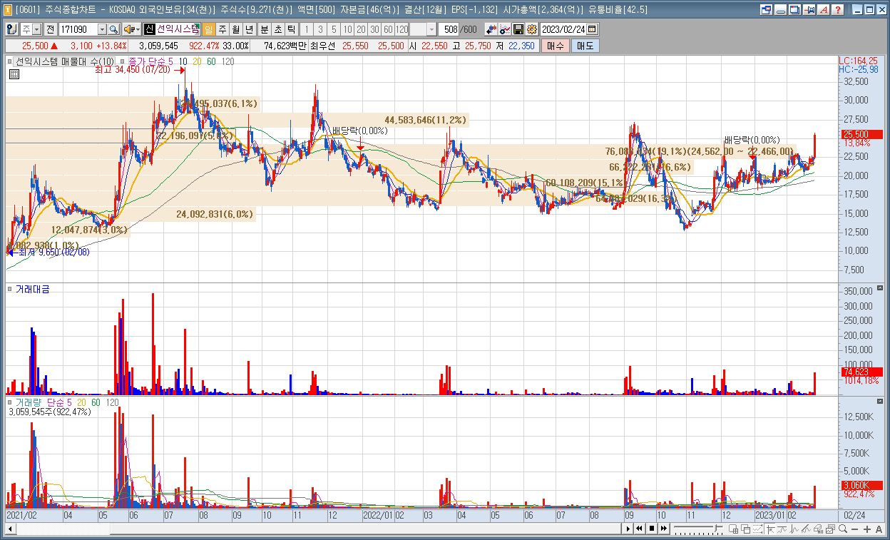Collapse the 거래량 pane corner button
This screenshot has width=890, height=540.
pos(879,402)
